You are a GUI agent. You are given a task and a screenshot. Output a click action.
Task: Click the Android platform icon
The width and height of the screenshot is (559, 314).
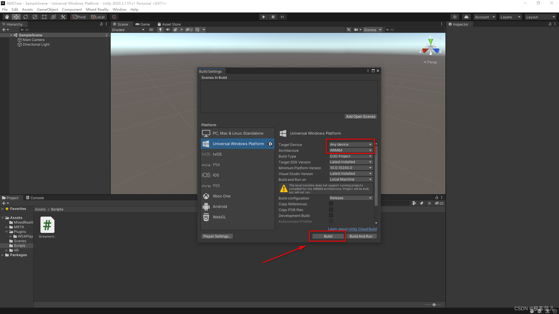pyautogui.click(x=206, y=206)
